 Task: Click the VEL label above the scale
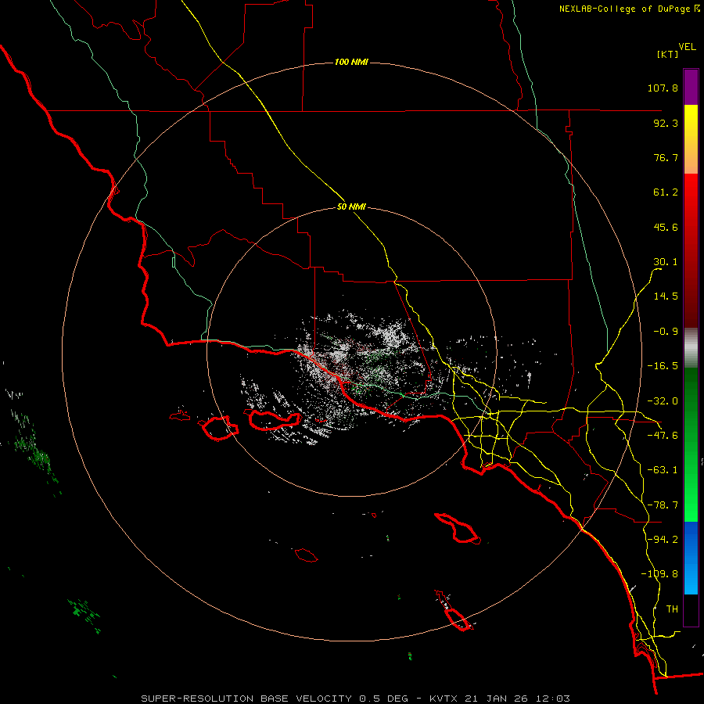click(688, 47)
